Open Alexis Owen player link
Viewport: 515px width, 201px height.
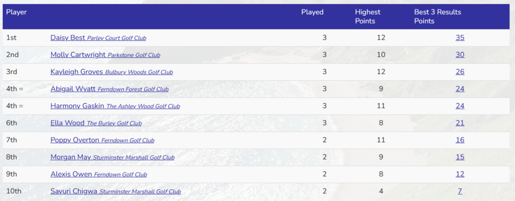(99, 174)
